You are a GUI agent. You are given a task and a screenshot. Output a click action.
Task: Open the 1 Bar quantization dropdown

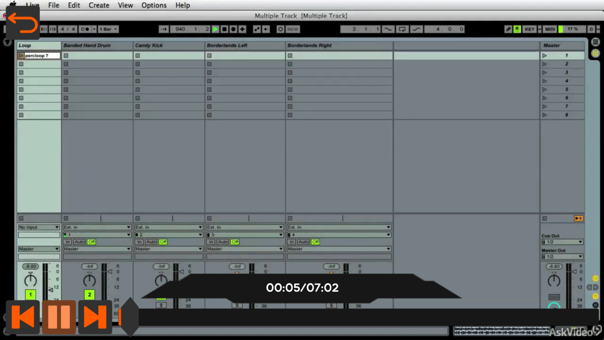coord(108,29)
